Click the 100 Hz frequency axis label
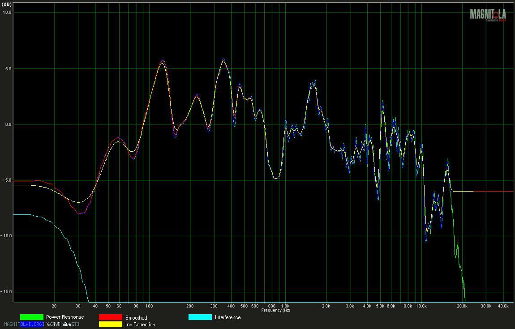Viewport: 515px width, 329px height. point(149,306)
